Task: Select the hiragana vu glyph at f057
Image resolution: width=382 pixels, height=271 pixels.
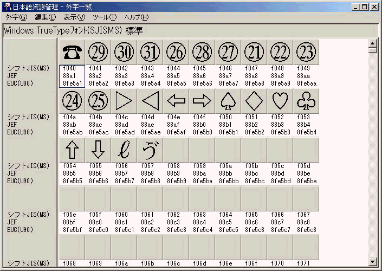Action: tap(150, 150)
